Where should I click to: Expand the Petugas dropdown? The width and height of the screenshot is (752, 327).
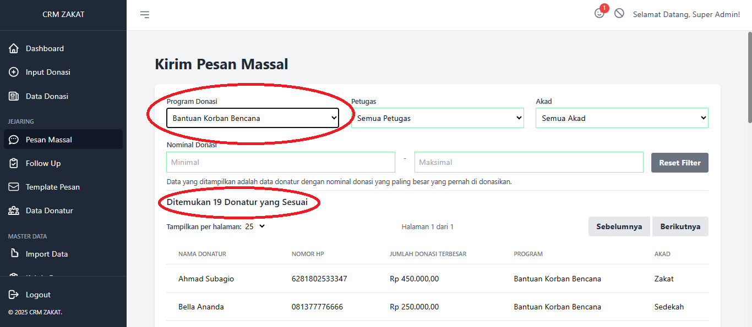pyautogui.click(x=437, y=118)
